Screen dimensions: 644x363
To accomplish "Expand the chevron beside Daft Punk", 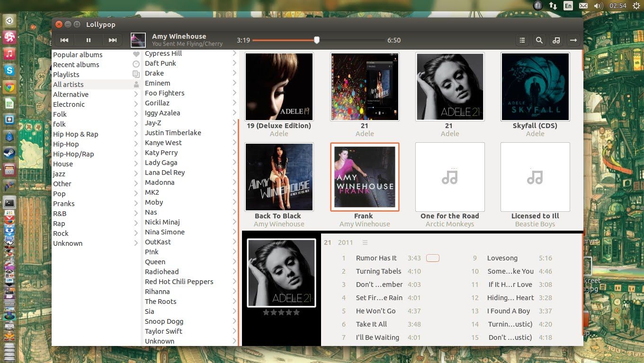I will point(234,63).
